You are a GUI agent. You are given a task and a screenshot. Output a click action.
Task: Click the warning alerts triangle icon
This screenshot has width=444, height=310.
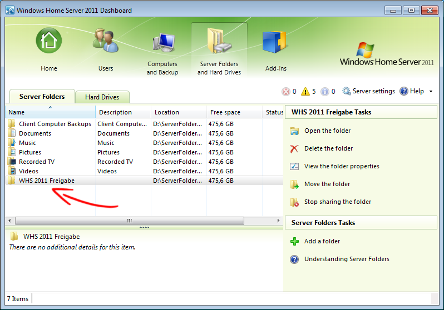click(x=305, y=91)
